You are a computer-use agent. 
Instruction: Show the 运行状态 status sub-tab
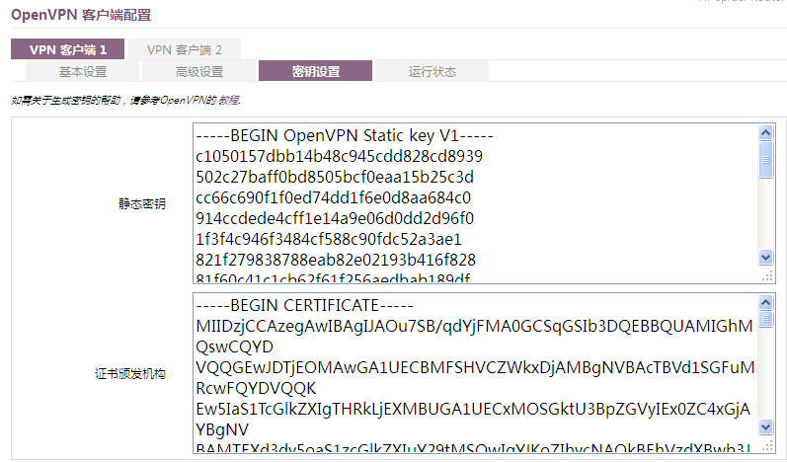click(x=433, y=71)
